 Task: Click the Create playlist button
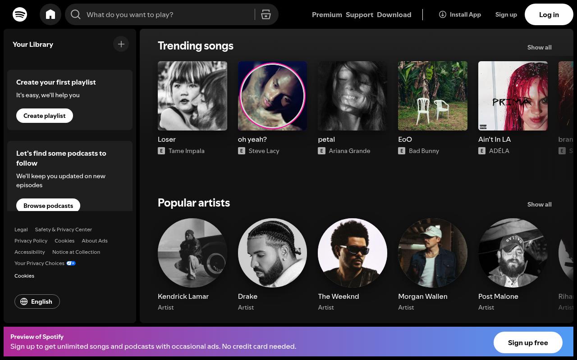45,116
